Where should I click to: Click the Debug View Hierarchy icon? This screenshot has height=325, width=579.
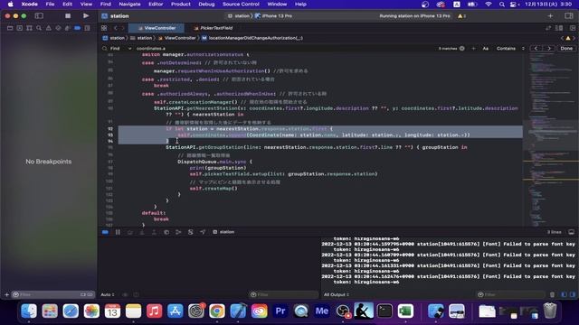coord(166,232)
